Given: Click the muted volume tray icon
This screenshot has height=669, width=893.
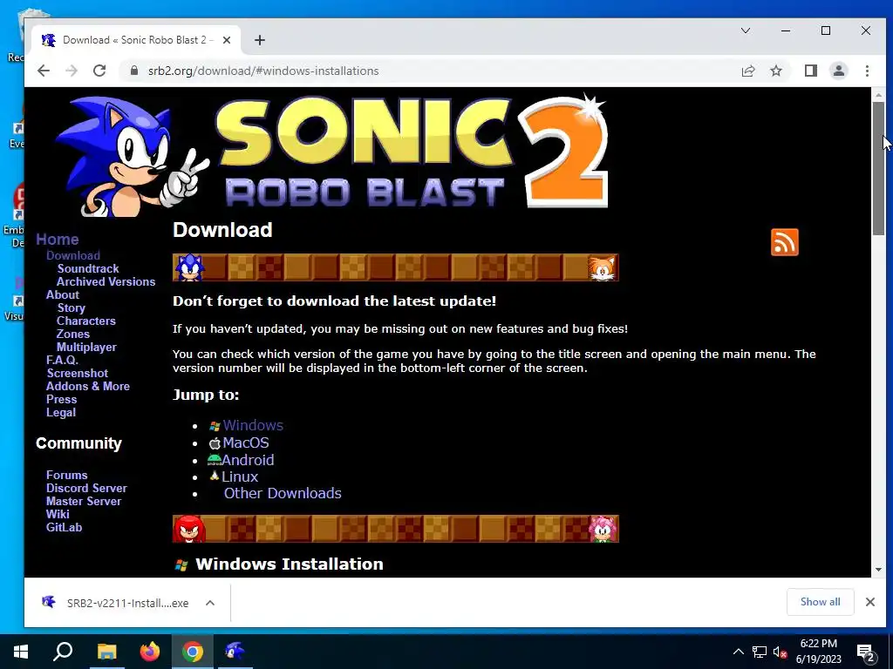Looking at the screenshot, I should [x=780, y=652].
